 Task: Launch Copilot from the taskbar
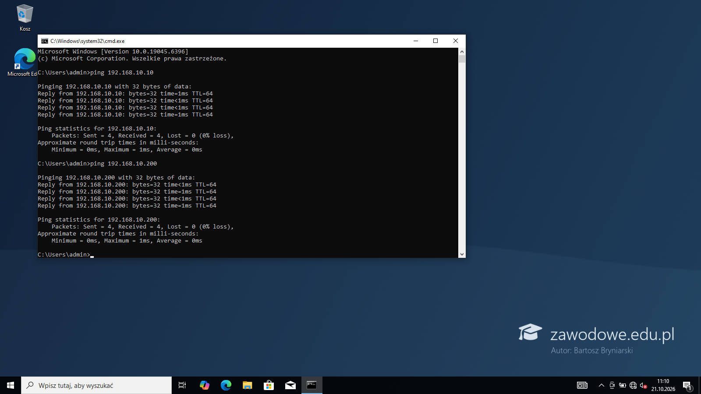point(204,385)
